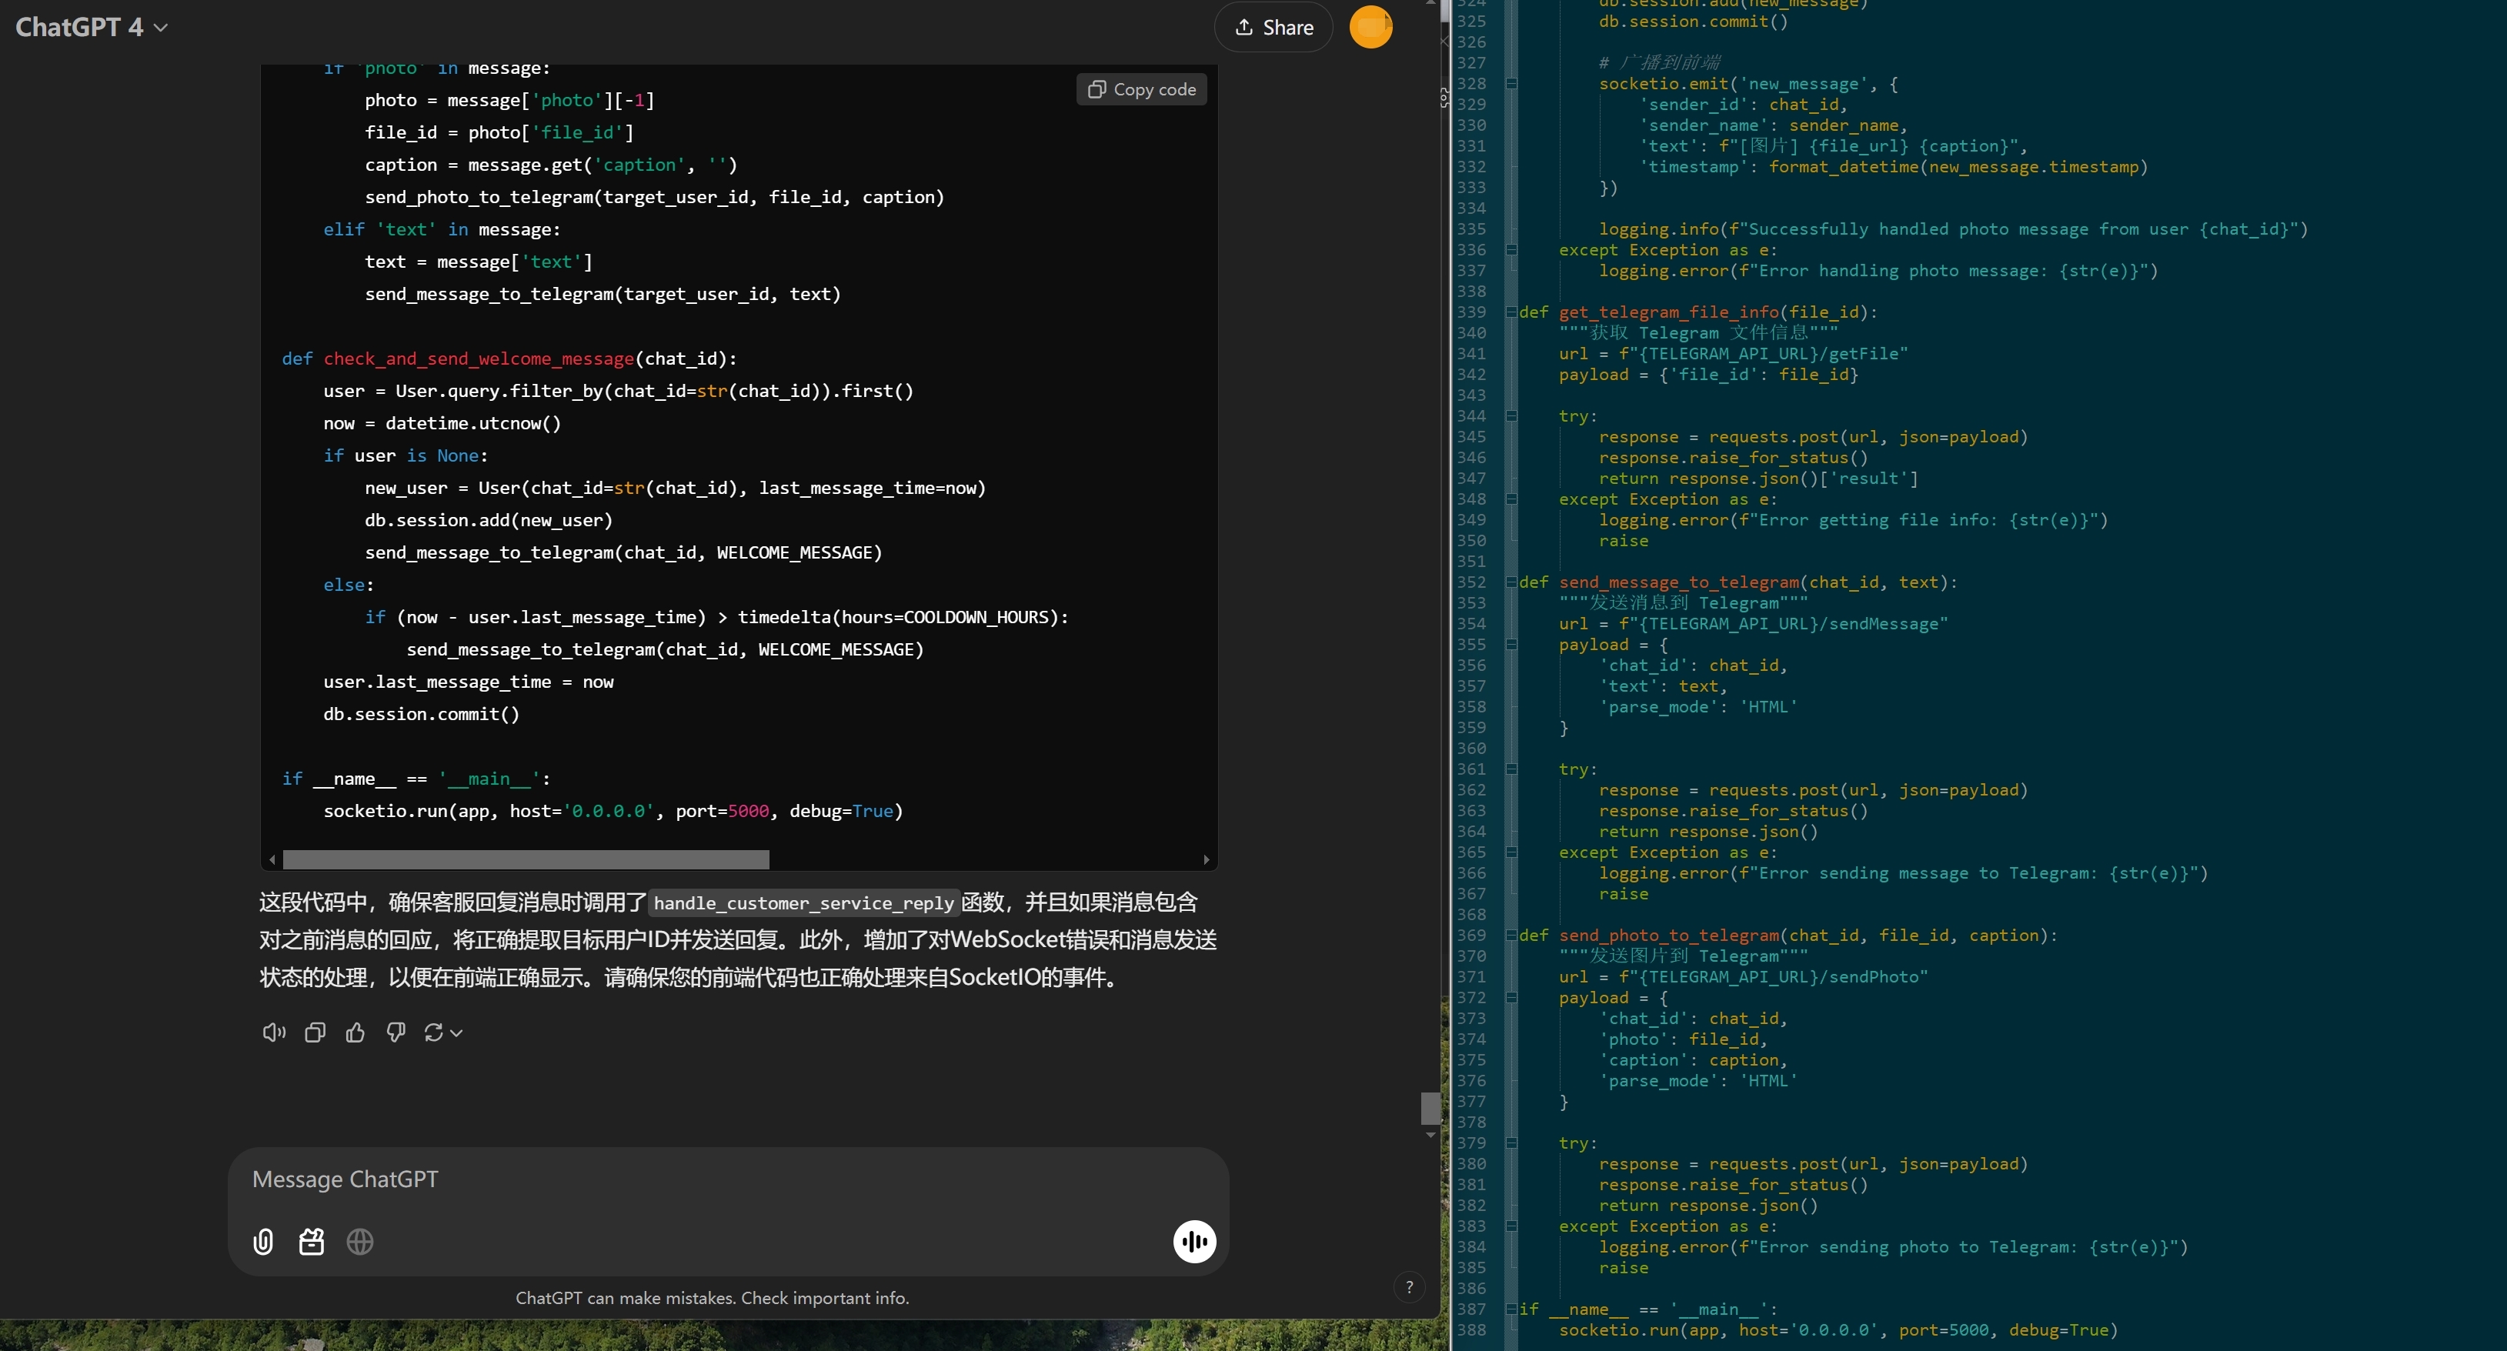Screen dimensions: 2507x1351
Task: Click the 'Successfully handled photo message' logging line
Action: pyautogui.click(x=1952, y=230)
